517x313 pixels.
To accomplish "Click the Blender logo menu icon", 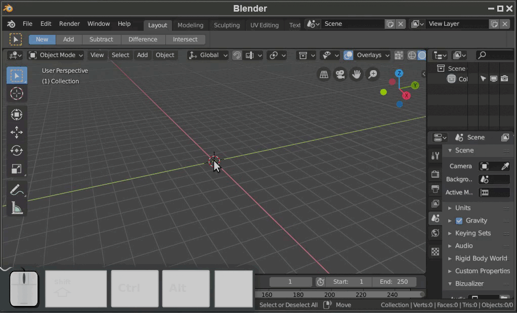I will [11, 24].
